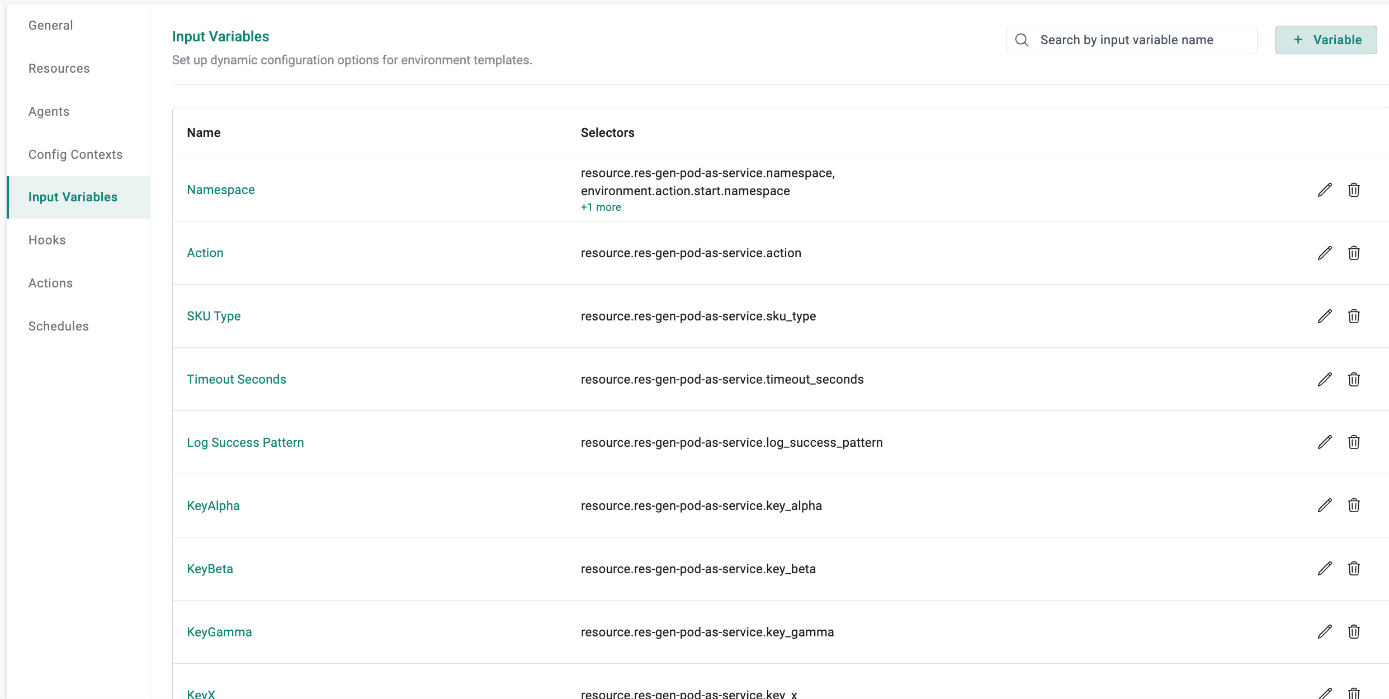Screen dimensions: 1389x699
Task: Delete the KeyBeta variable
Action: [x=1353, y=569]
